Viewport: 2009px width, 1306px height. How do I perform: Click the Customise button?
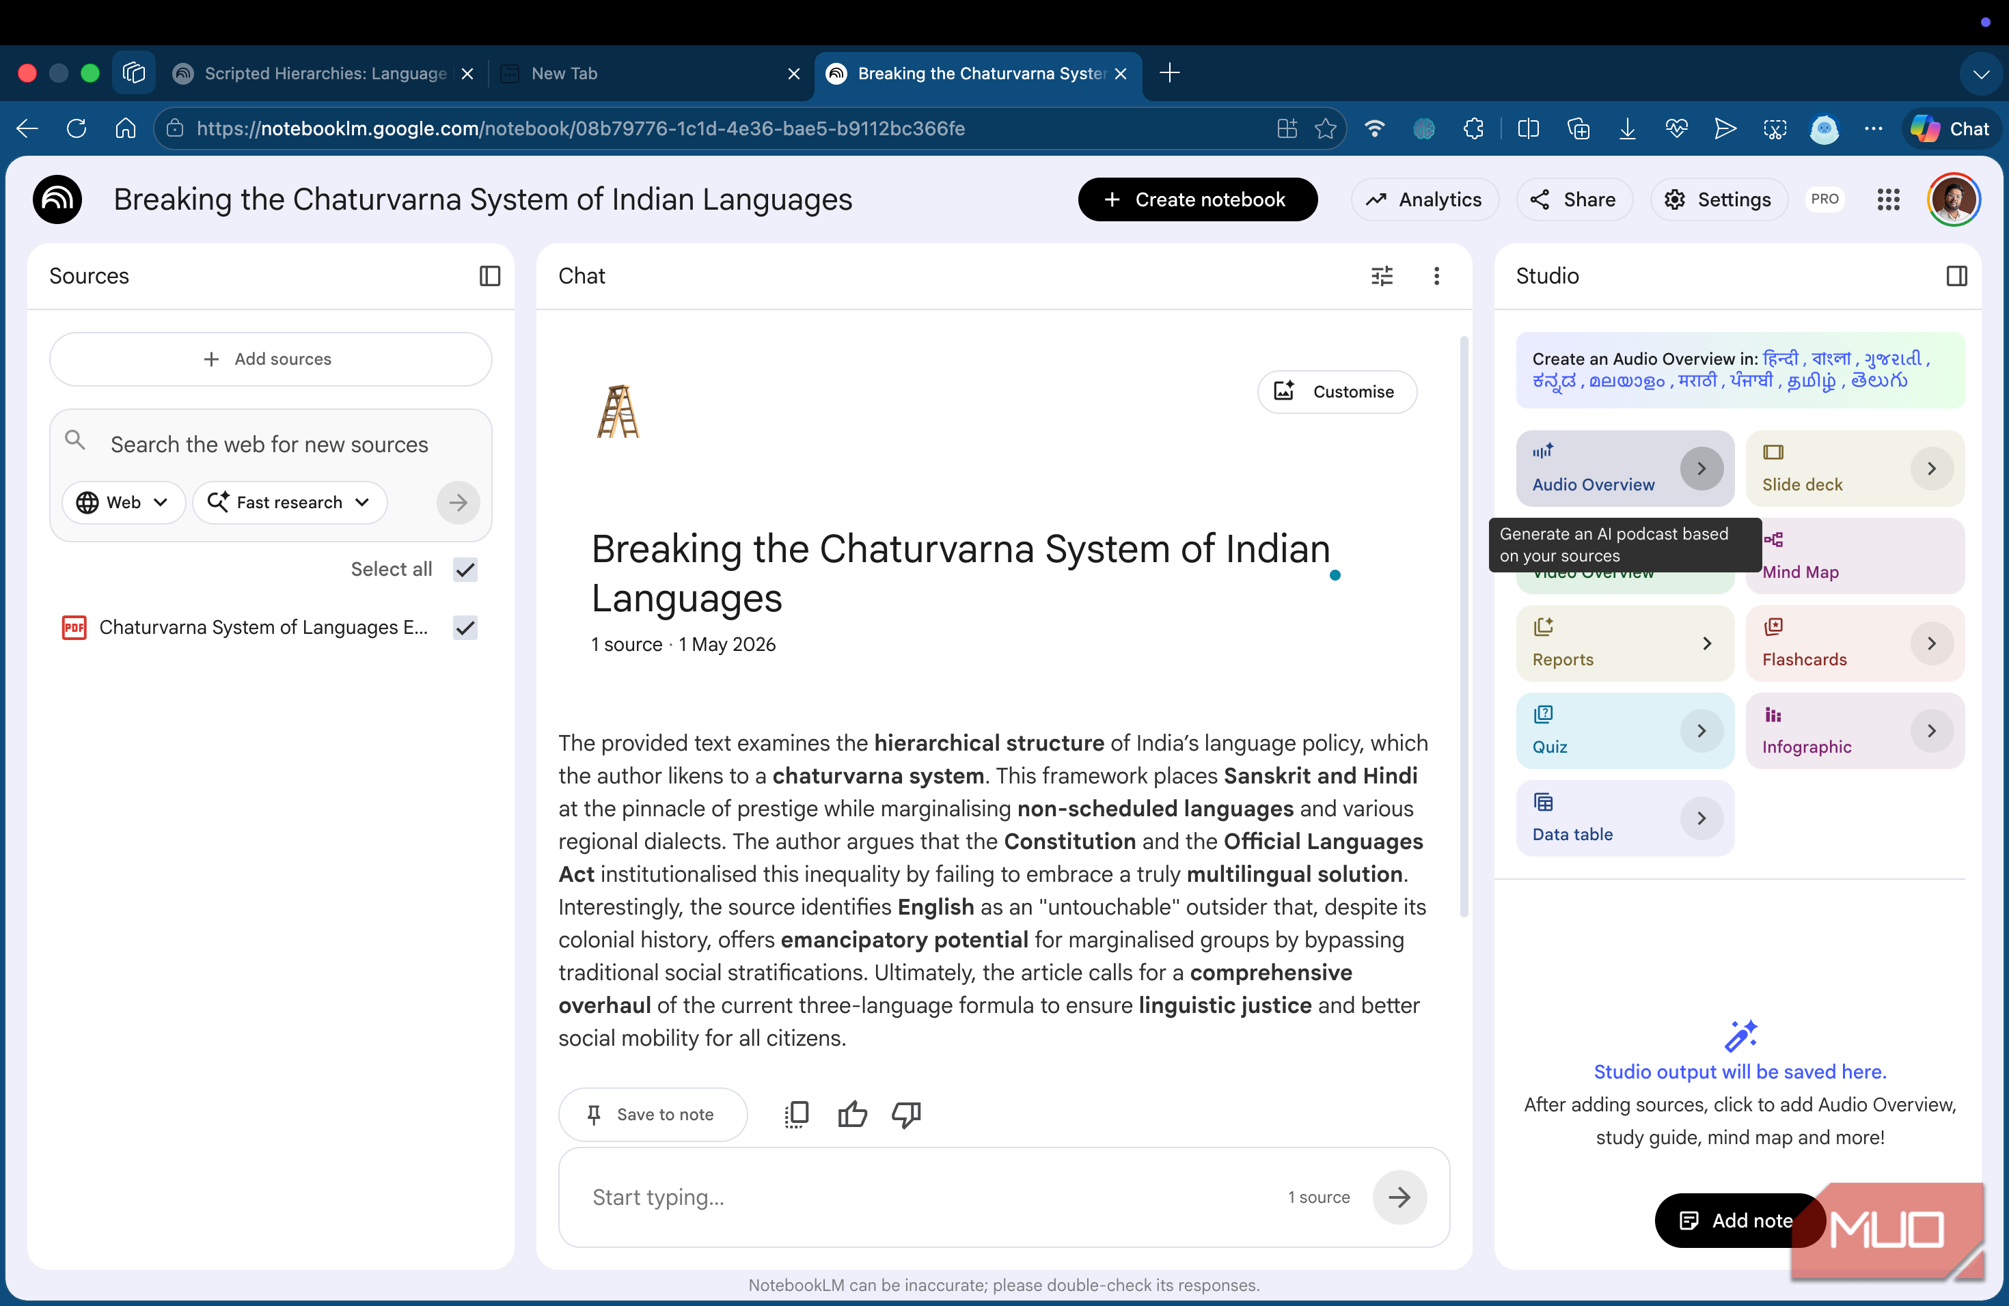(x=1336, y=391)
